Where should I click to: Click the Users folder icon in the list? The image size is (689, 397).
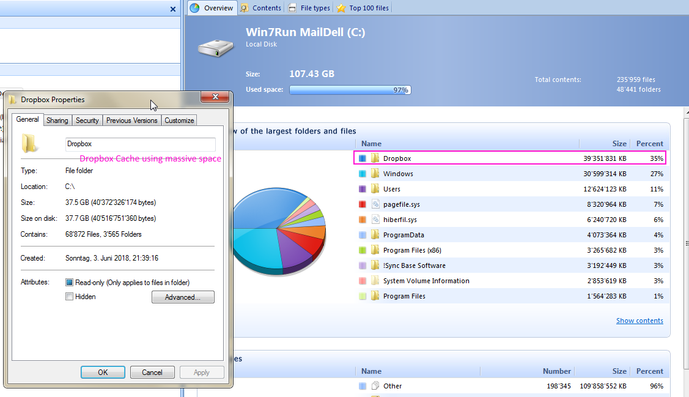pyautogui.click(x=375, y=189)
